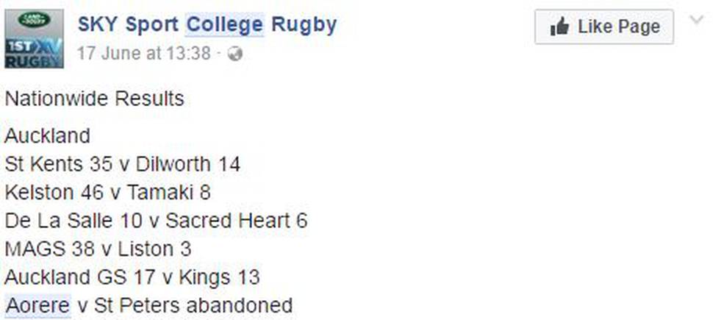
Task: Like the page using Like Page button
Action: point(604,27)
